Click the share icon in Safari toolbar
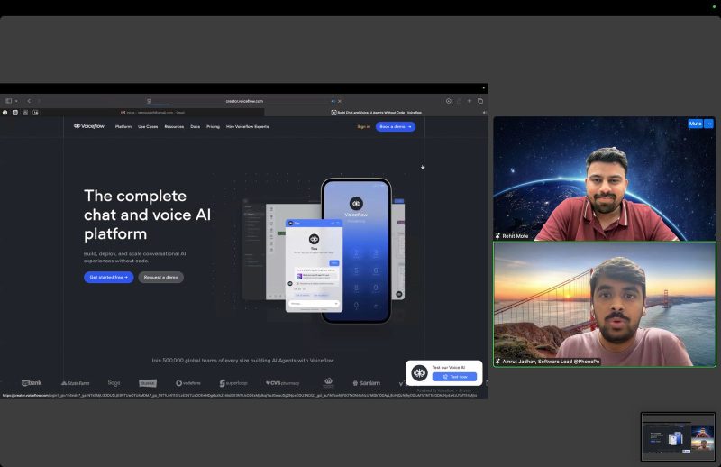The width and height of the screenshot is (721, 467). coord(459,101)
